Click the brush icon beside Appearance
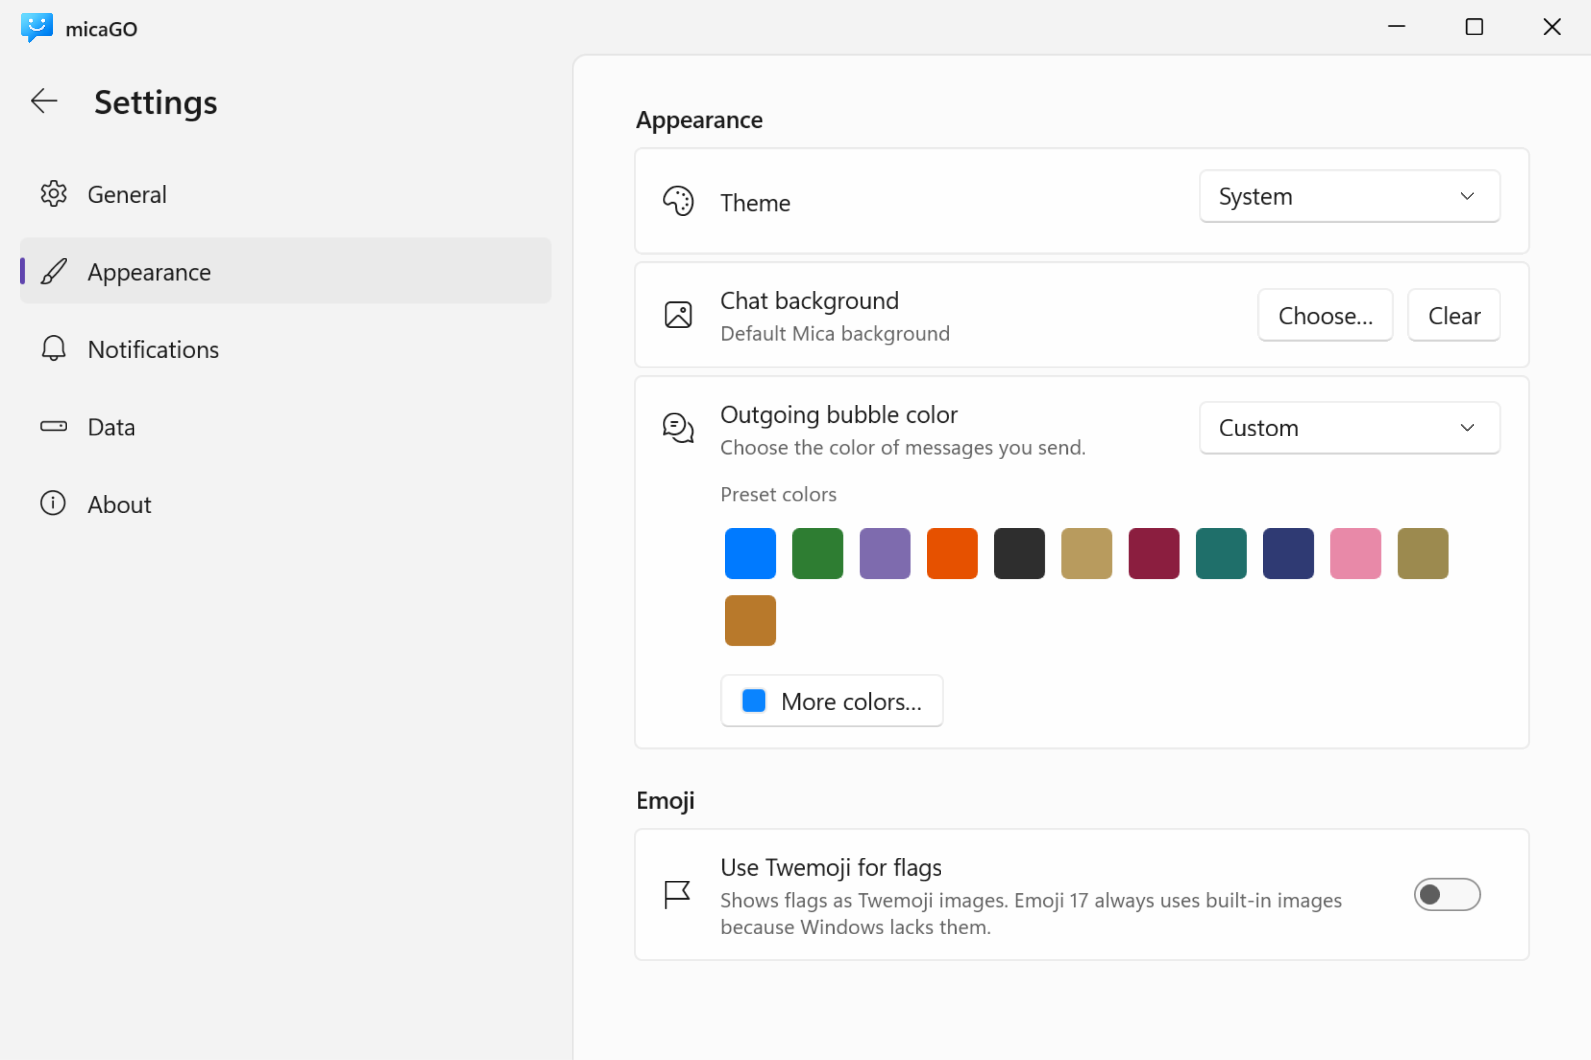The image size is (1591, 1060). point(54,272)
